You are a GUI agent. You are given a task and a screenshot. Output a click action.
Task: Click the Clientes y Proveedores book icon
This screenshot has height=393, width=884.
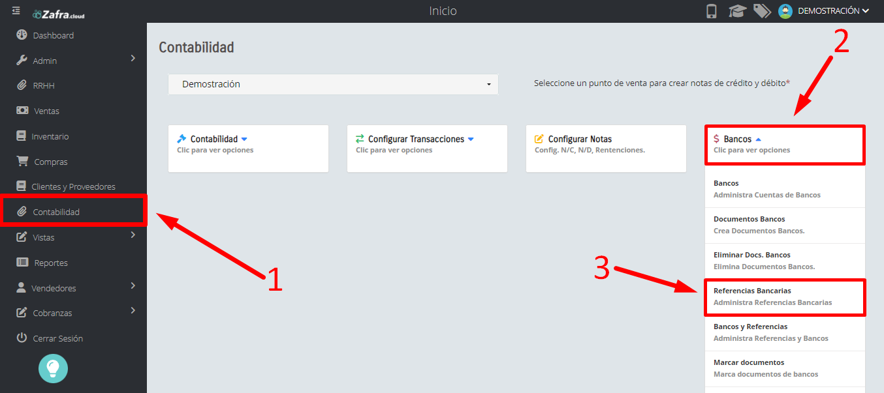click(x=21, y=186)
